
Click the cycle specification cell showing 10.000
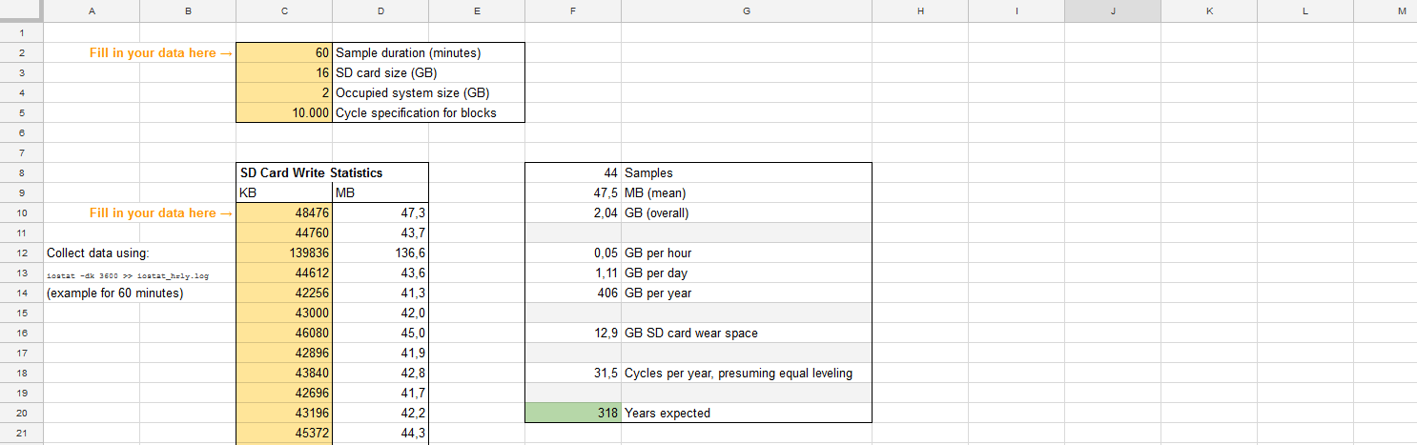point(283,112)
